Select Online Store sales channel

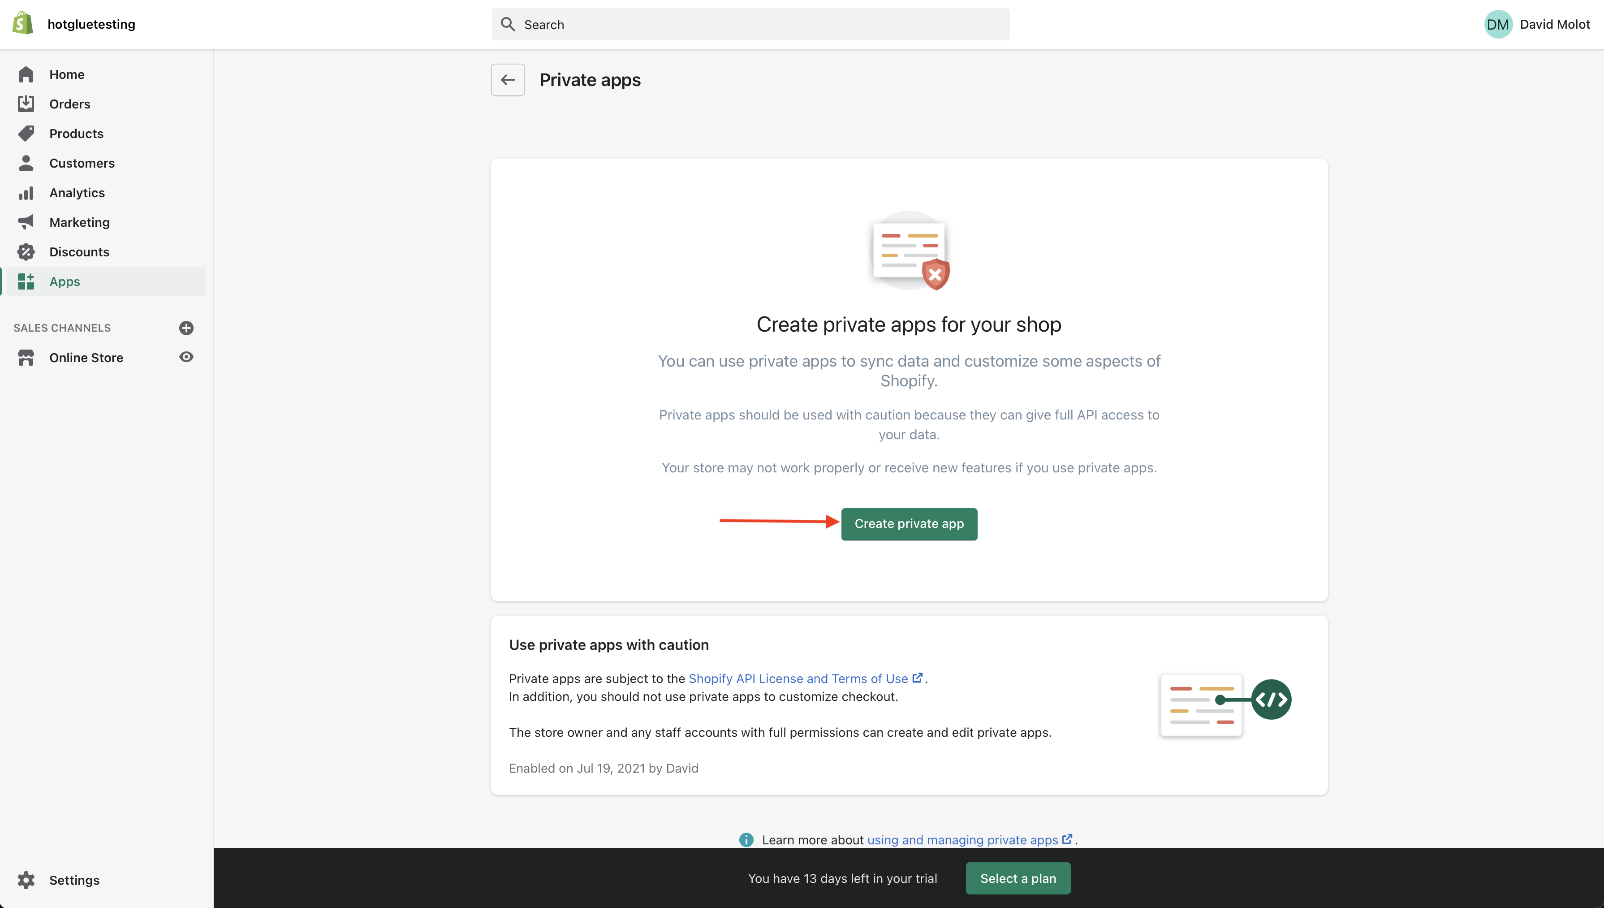pyautogui.click(x=86, y=357)
